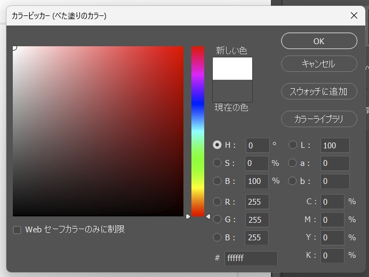Close the カラーピッカー dialog
The image size is (369, 277).
(354, 15)
